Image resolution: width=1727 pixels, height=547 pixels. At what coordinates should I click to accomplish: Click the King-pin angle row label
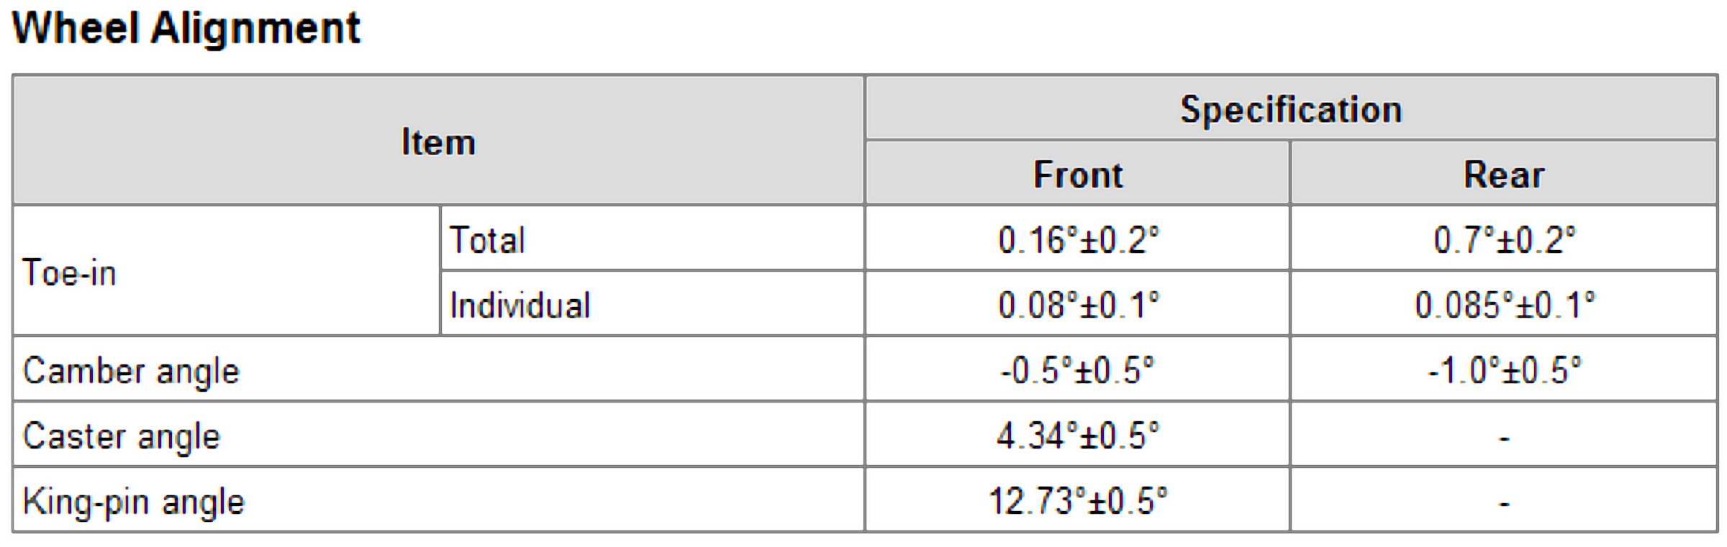(x=134, y=502)
